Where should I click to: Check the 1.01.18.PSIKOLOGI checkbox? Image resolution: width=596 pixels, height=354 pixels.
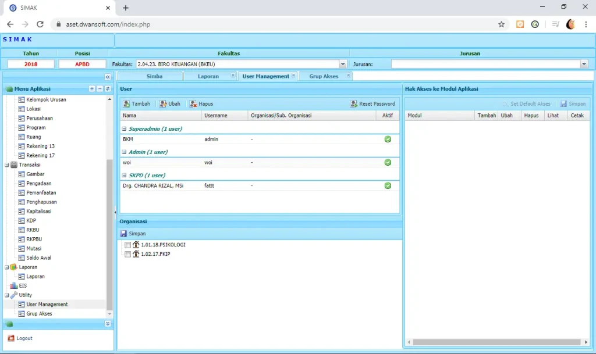127,245
